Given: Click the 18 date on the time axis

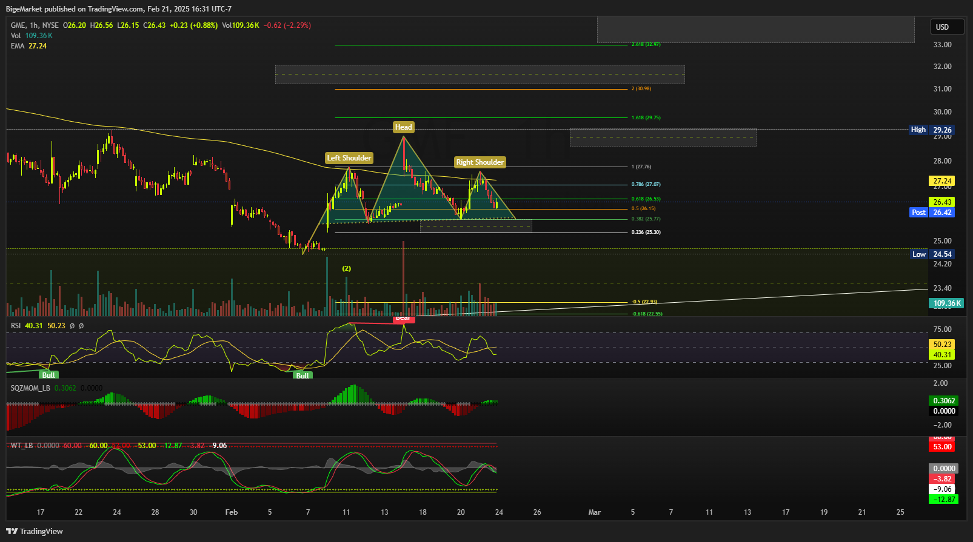Looking at the screenshot, I should click(423, 512).
